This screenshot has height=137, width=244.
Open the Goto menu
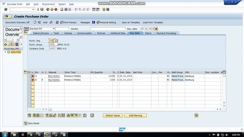click(x=36, y=4)
